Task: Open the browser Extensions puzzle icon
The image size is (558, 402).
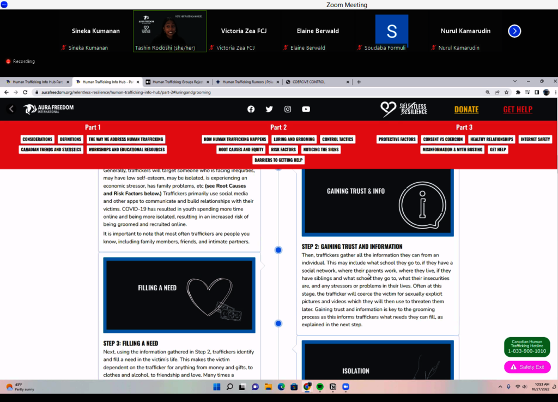Action: tap(518, 92)
